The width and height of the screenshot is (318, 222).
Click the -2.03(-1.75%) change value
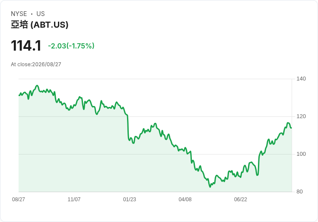(71, 46)
